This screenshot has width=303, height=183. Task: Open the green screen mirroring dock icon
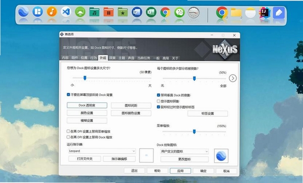point(80,12)
